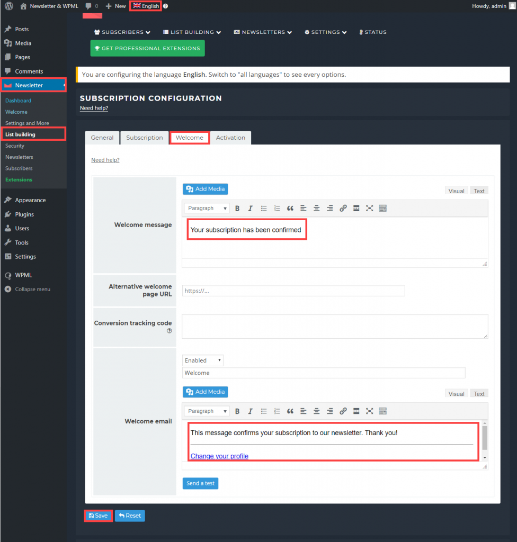517x542 pixels.
Task: Switch to the Activation tab
Action: click(230, 138)
